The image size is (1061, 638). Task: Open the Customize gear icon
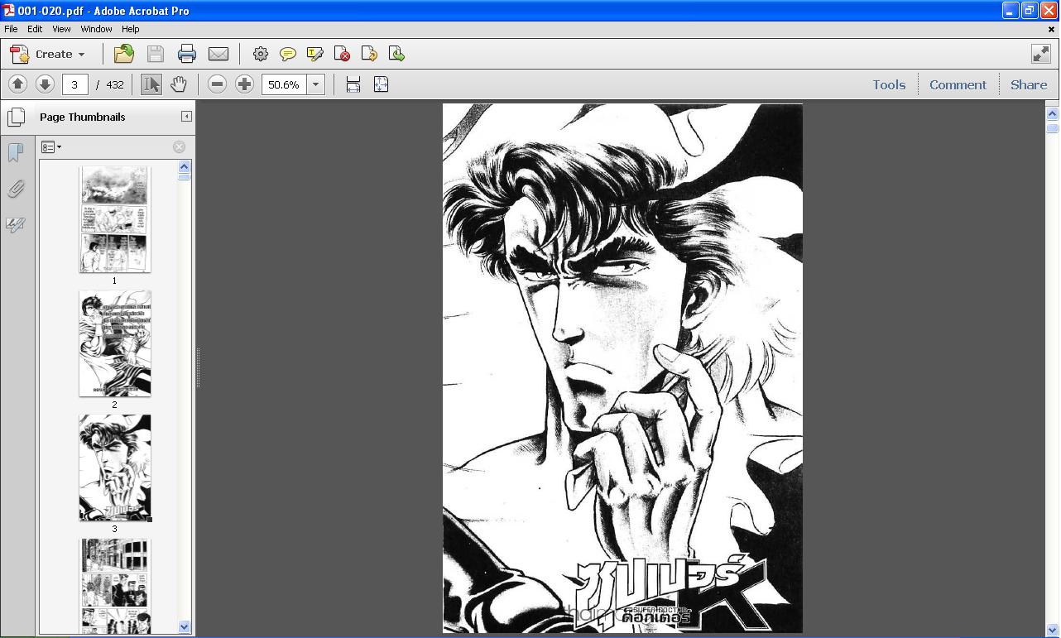tap(261, 54)
